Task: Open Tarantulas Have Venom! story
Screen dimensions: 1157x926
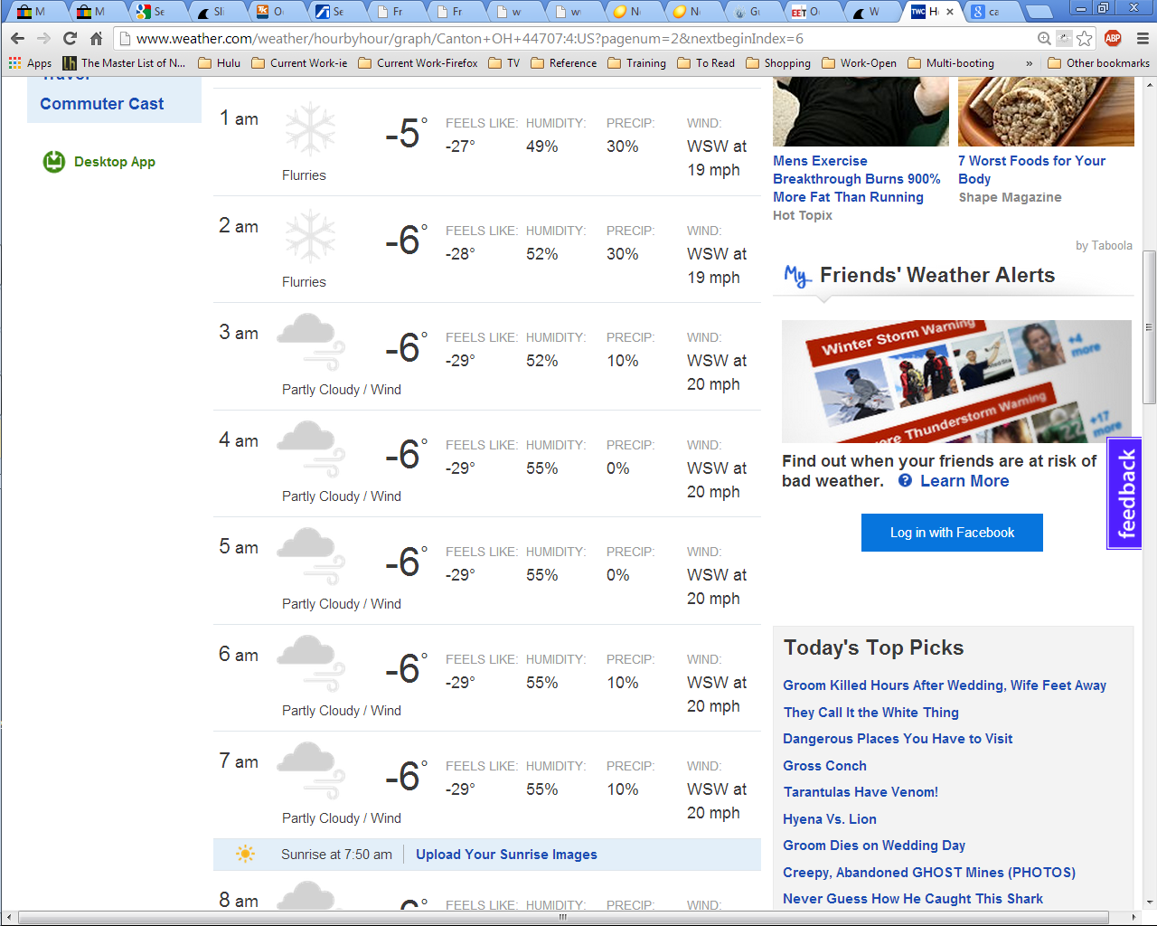Action: [861, 792]
